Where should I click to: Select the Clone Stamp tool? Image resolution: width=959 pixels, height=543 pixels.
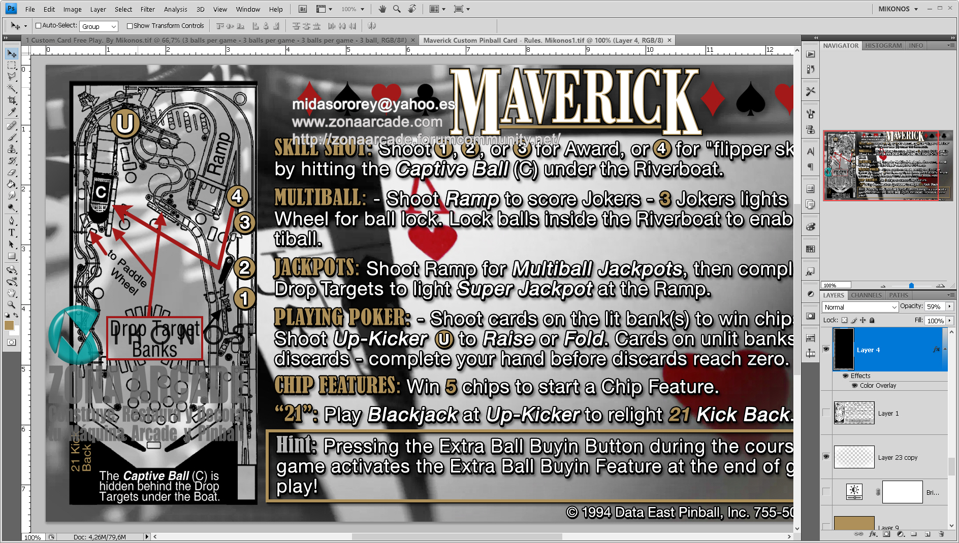coord(11,149)
